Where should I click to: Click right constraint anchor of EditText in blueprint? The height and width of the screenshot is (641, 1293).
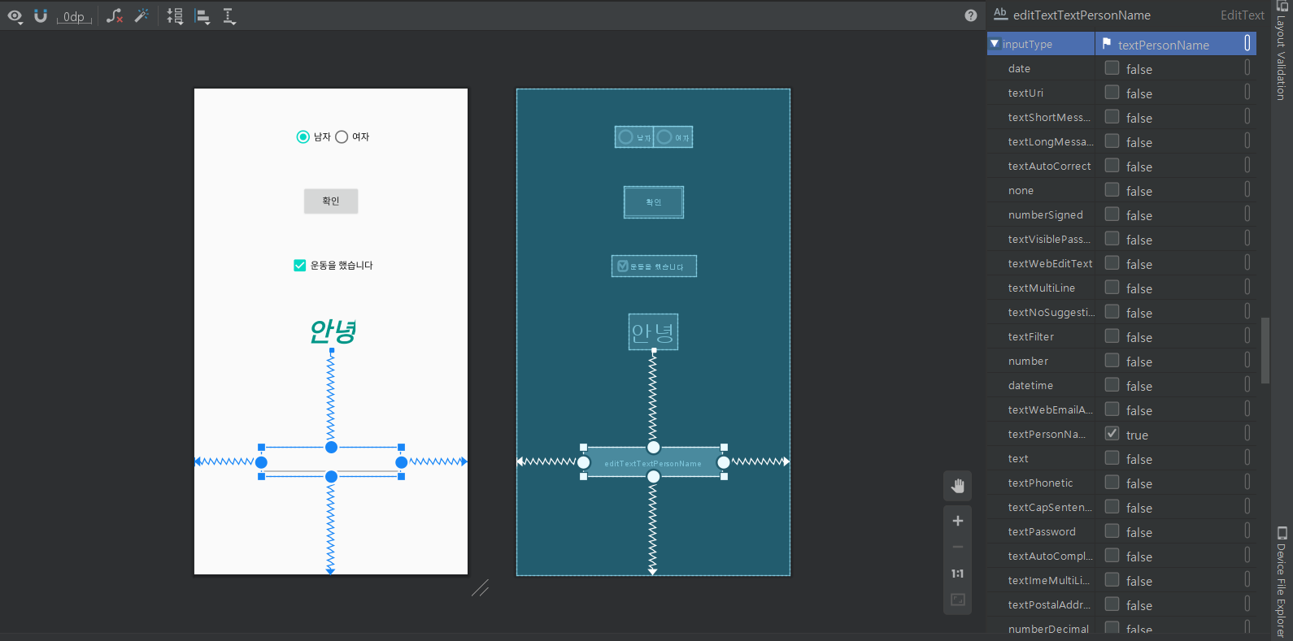pyautogui.click(x=723, y=463)
